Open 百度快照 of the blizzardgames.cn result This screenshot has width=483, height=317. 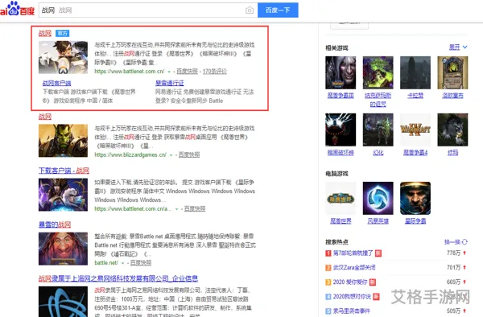pyautogui.click(x=189, y=154)
